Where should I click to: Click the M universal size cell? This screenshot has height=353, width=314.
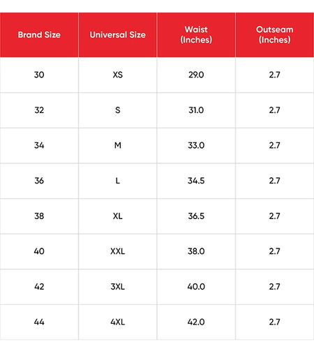[x=118, y=146]
